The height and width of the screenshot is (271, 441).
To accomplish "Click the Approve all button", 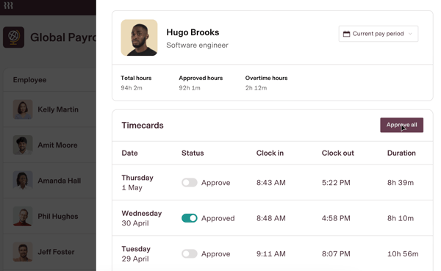I will point(401,125).
